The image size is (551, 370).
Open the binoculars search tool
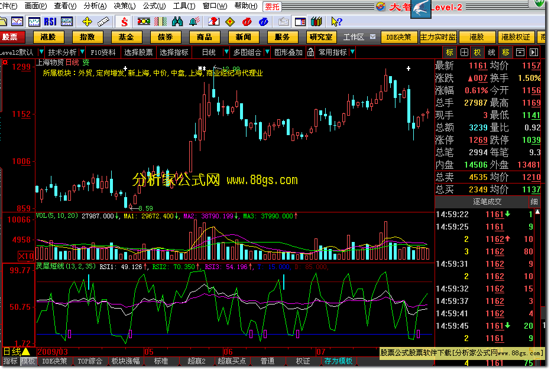pyautogui.click(x=177, y=22)
